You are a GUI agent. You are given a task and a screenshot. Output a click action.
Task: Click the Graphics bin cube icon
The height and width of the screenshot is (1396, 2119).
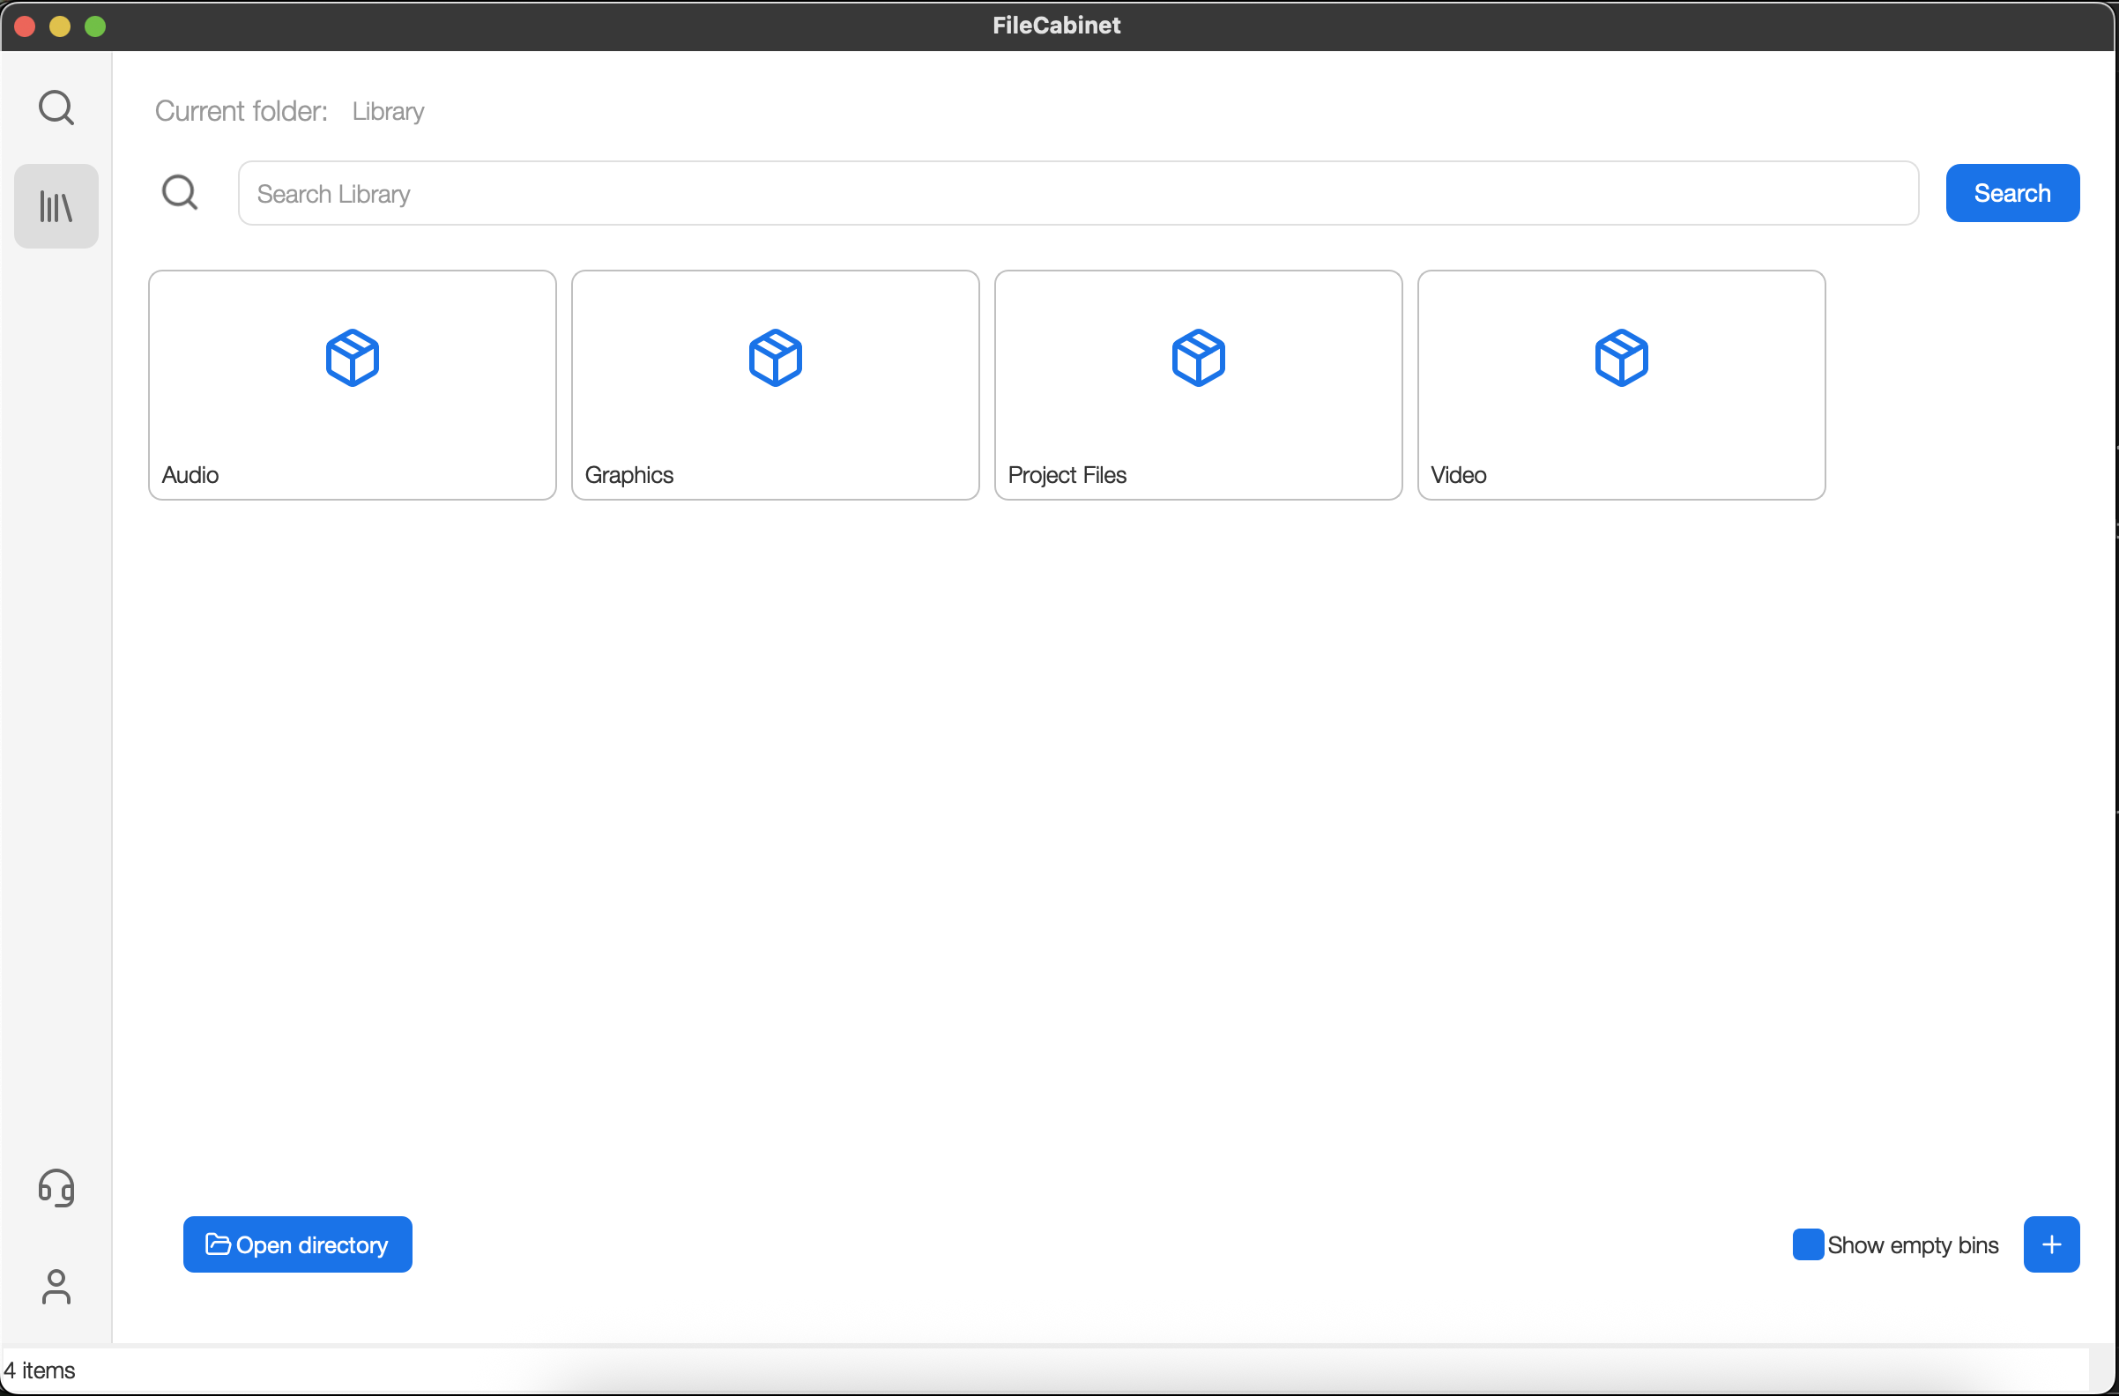pyautogui.click(x=776, y=358)
